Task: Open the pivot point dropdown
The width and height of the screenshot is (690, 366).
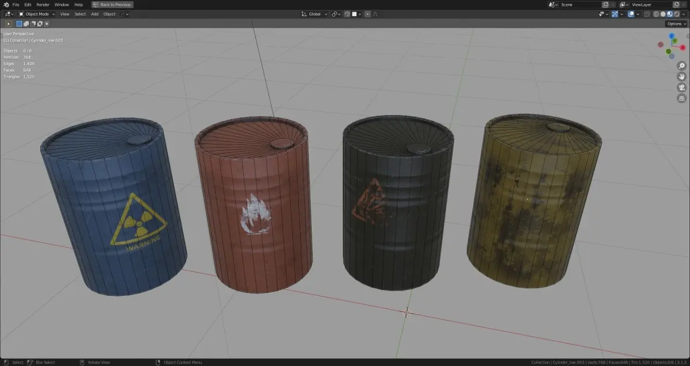Action: pos(336,14)
